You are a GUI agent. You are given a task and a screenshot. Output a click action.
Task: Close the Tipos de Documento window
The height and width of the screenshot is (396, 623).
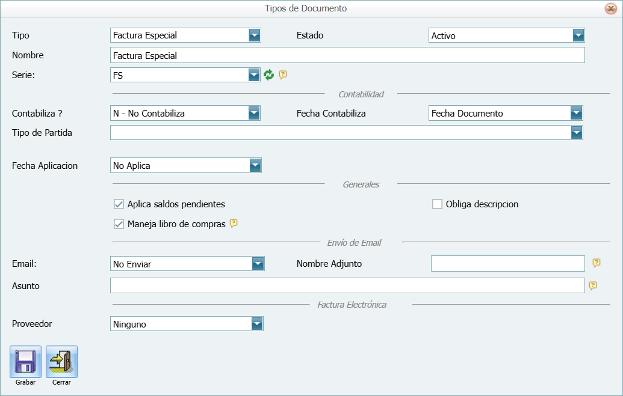pyautogui.click(x=610, y=8)
